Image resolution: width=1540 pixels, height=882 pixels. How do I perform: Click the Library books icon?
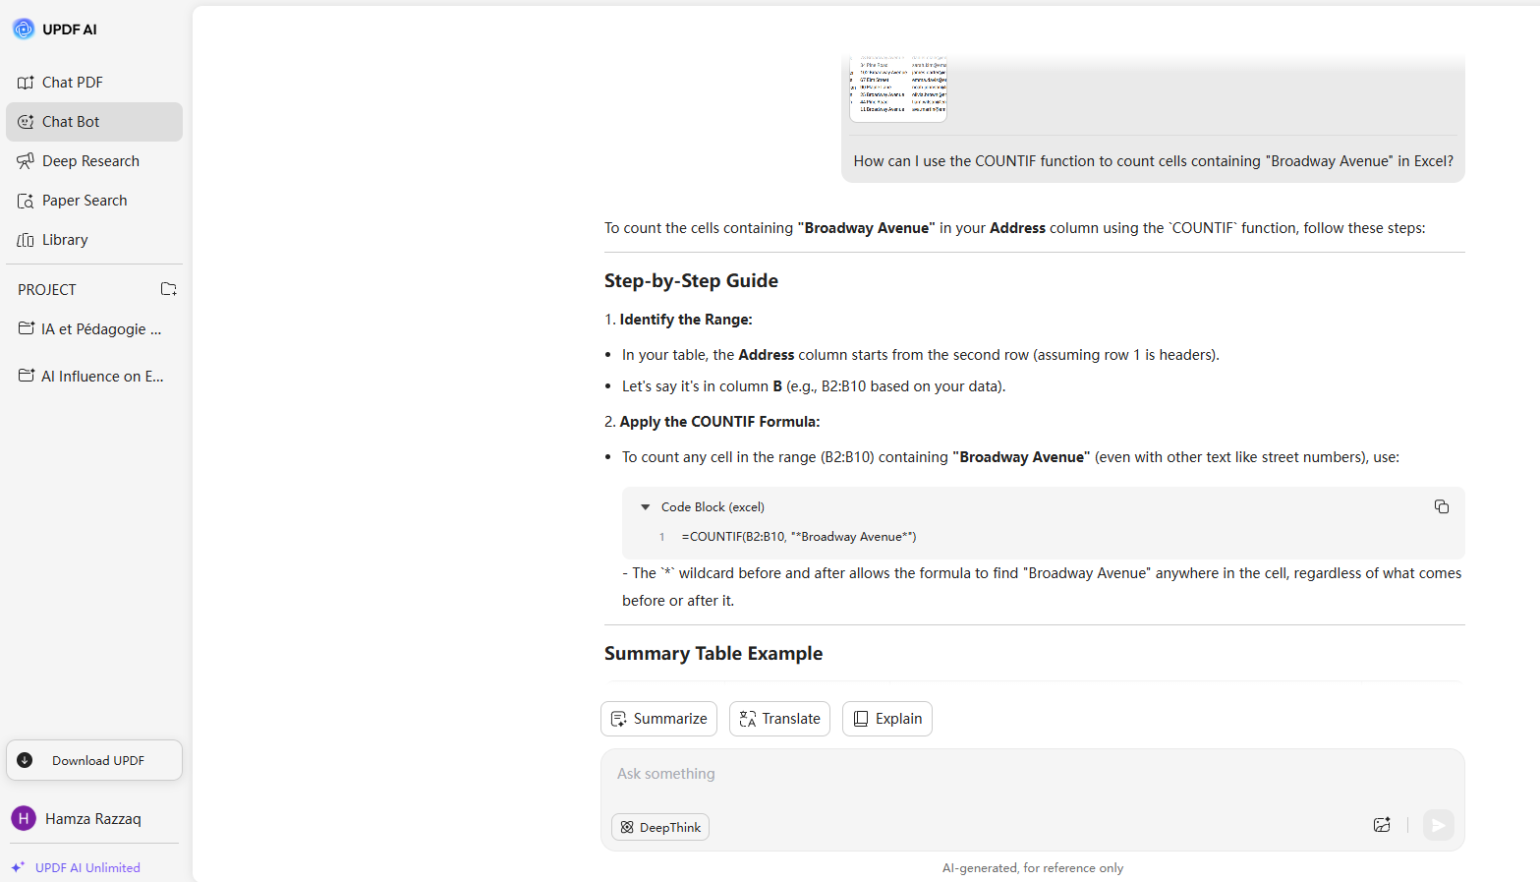tap(26, 240)
